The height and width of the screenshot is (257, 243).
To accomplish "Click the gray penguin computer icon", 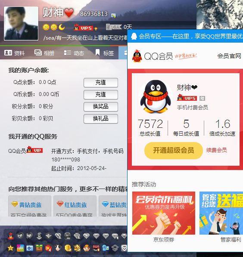I will point(68,236).
